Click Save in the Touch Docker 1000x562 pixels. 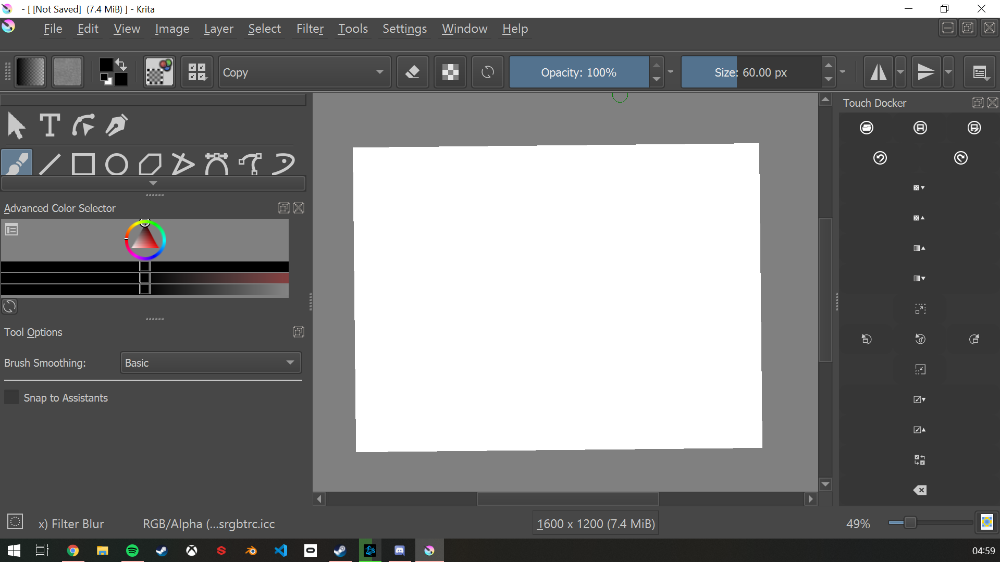(920, 127)
